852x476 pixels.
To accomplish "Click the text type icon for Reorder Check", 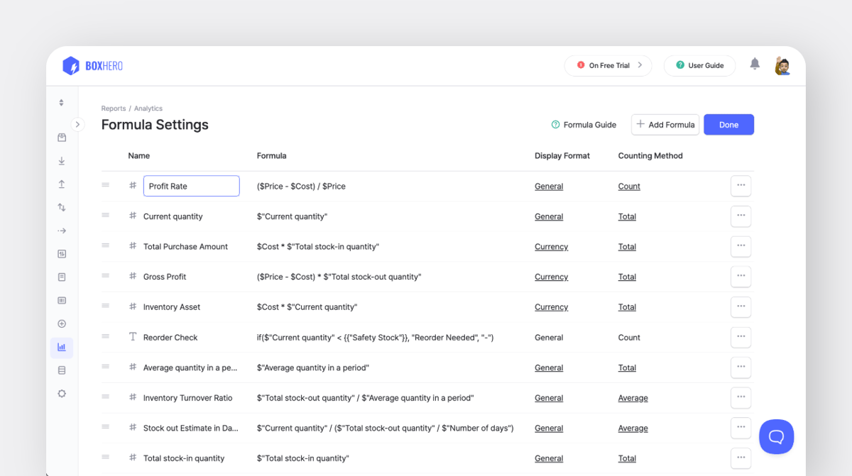I will (133, 337).
